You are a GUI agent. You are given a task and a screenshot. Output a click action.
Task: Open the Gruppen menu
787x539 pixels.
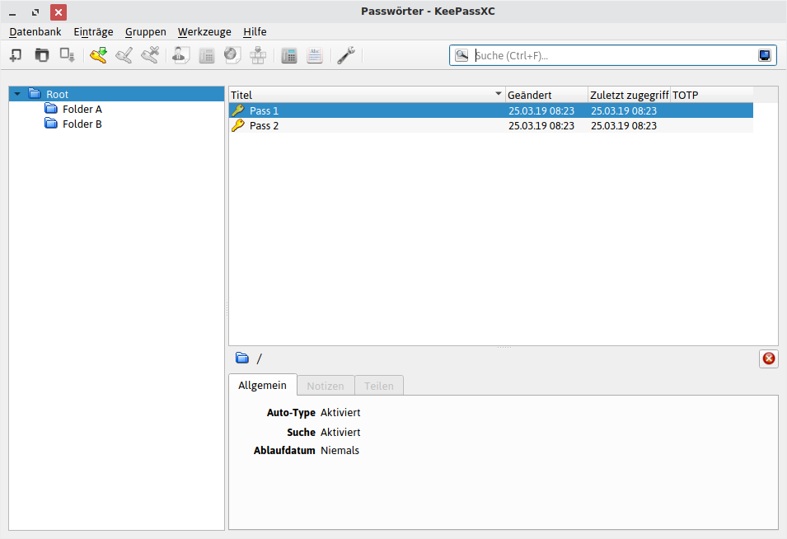(x=146, y=31)
